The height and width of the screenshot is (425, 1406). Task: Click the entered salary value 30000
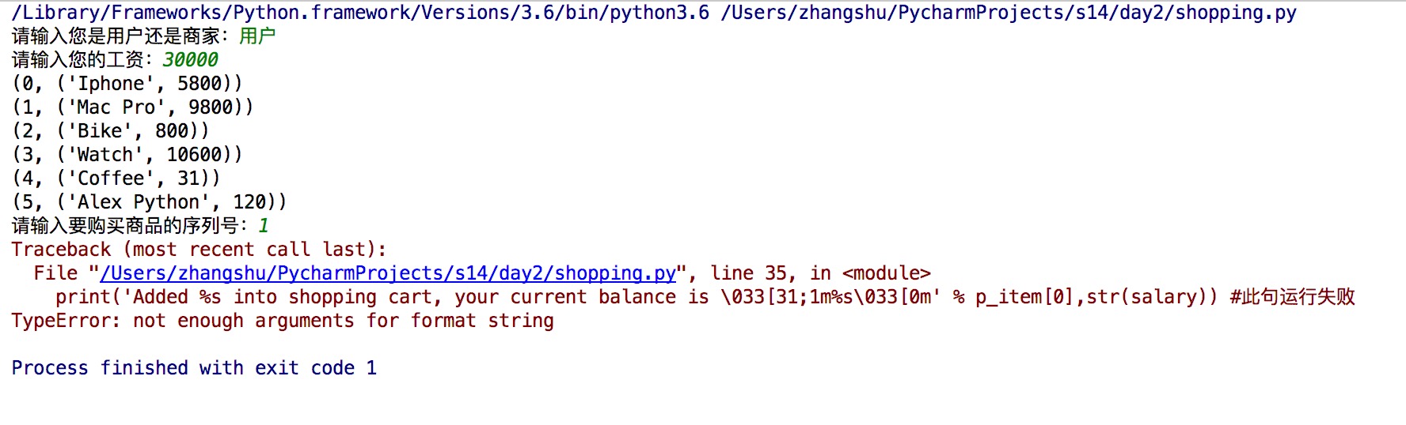click(x=190, y=60)
